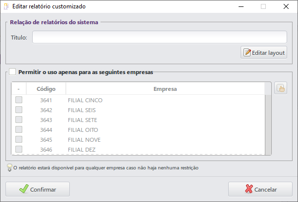Image resolution: width=298 pixels, height=202 pixels.
Task: Enable 'Permitir o uso apenas' checkbox
Action: [x=12, y=72]
